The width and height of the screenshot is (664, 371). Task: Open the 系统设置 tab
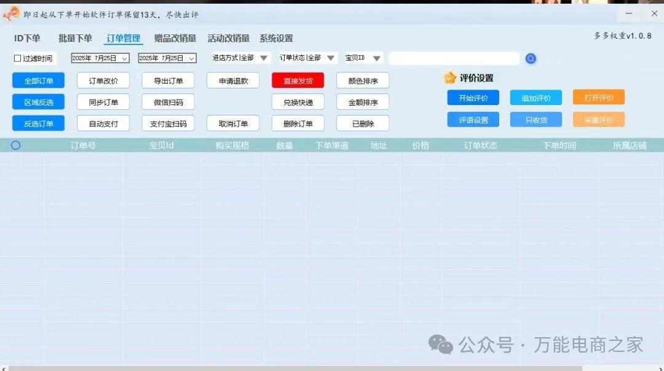[x=276, y=38]
